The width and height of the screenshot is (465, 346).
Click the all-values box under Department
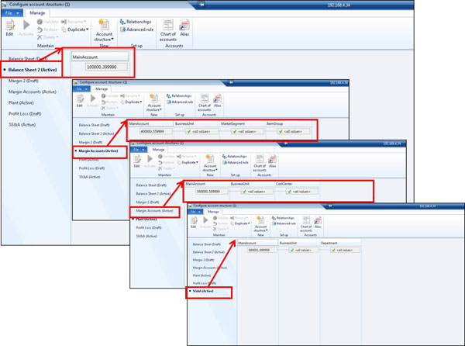[339, 251]
